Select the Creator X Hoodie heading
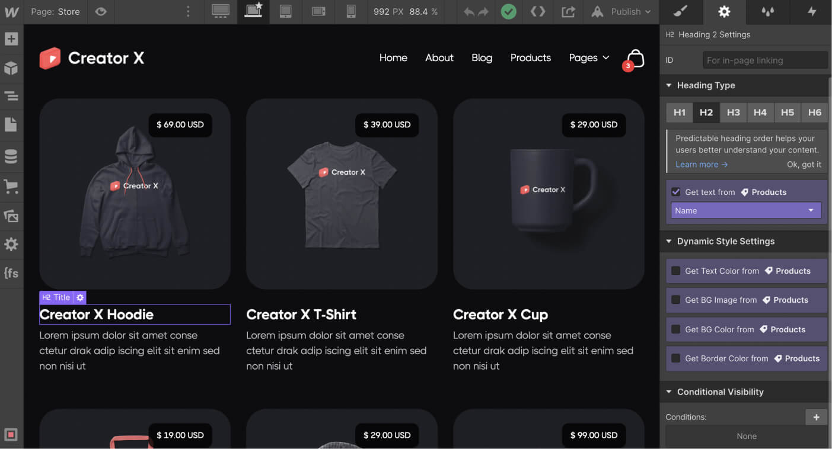Screen dimensions: 832x449 coord(135,315)
